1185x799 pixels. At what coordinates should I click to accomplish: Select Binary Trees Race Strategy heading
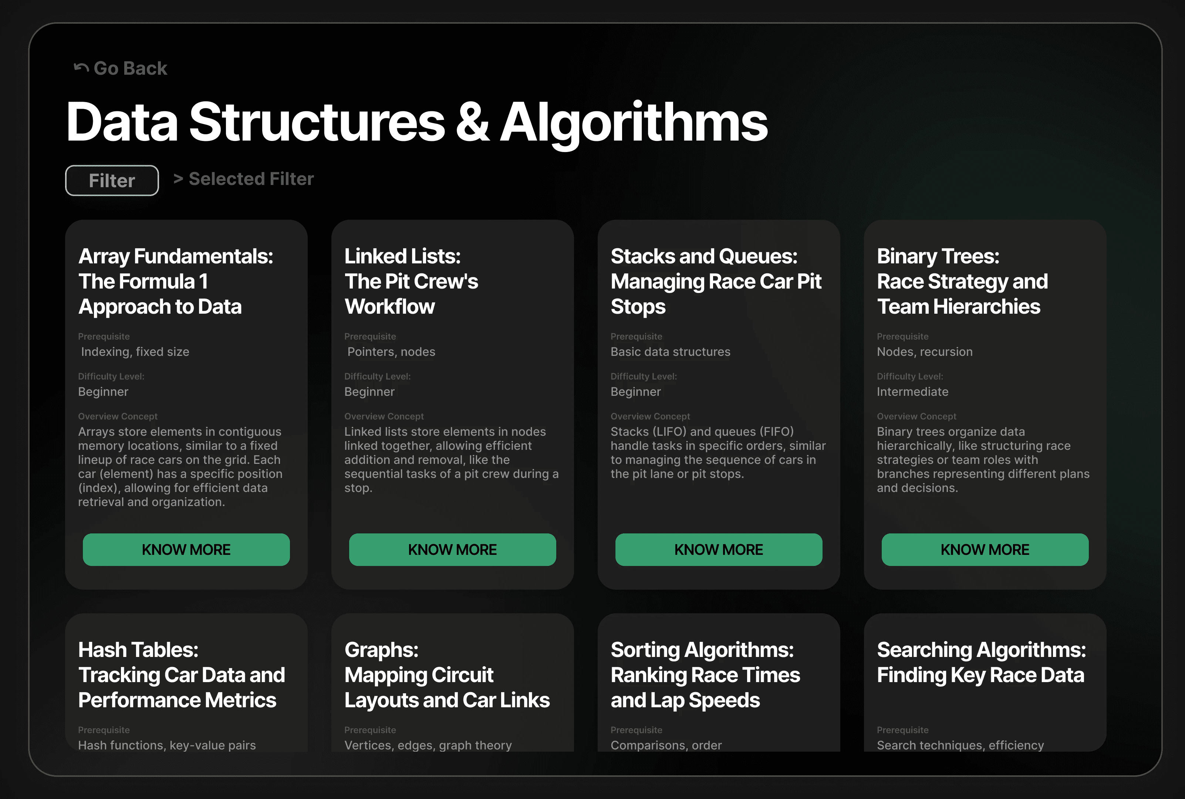pos(962,281)
